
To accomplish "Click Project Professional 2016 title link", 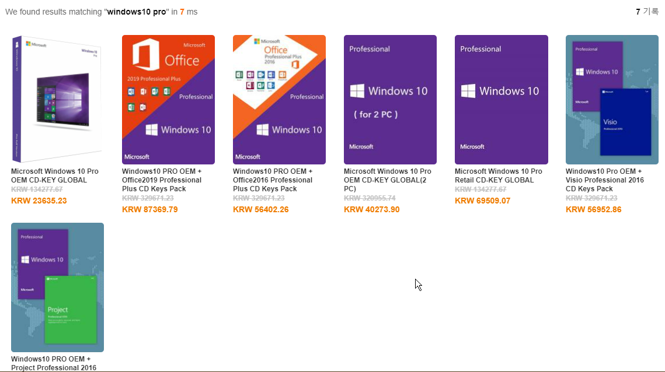I will pos(54,363).
